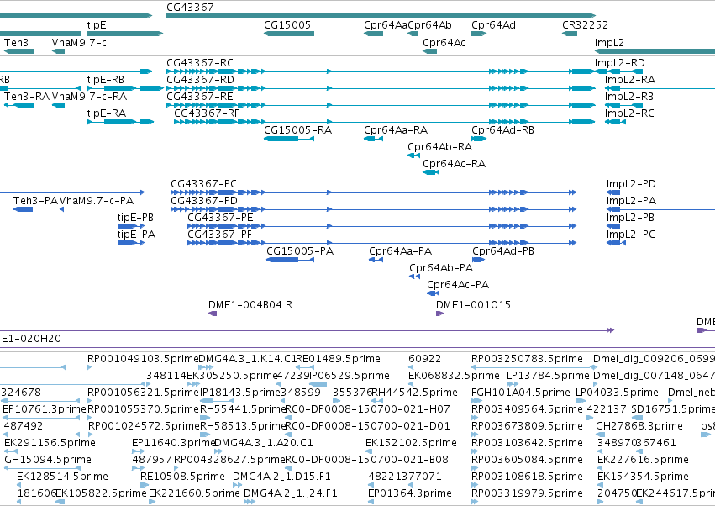Select the CG43367-RD transcript label
Viewport: 715px width, 506px height.
(200, 79)
